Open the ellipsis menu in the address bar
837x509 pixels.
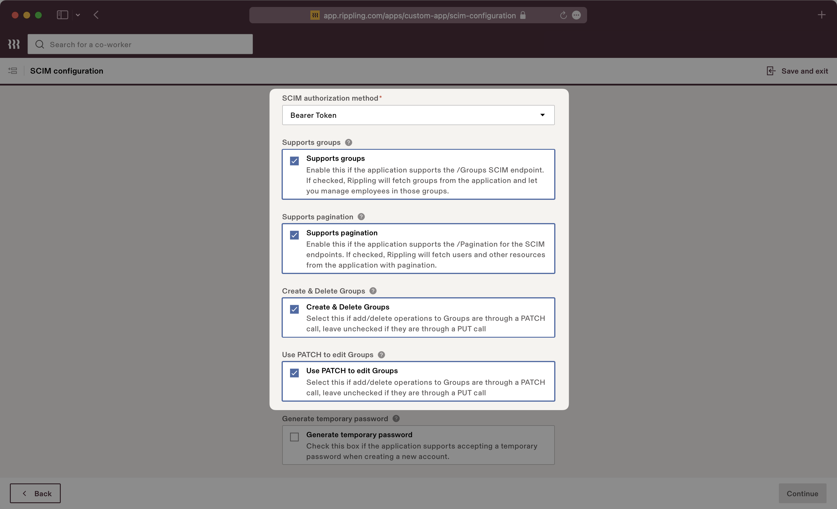577,15
